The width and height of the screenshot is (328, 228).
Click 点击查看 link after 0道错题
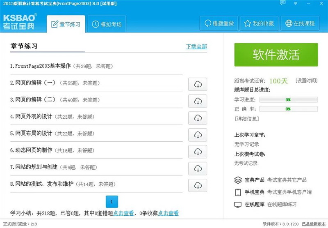[123, 213]
